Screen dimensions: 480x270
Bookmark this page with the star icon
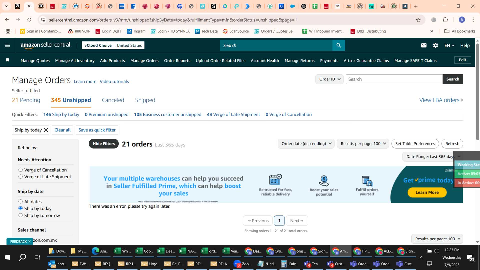pyautogui.click(x=418, y=20)
